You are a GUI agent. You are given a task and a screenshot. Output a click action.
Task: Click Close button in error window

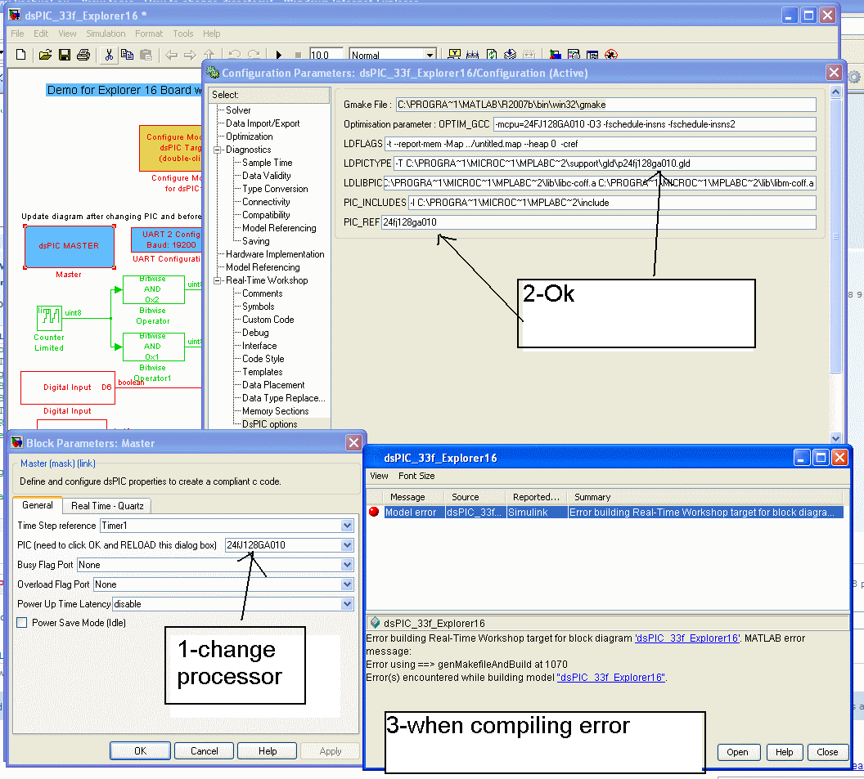click(827, 752)
